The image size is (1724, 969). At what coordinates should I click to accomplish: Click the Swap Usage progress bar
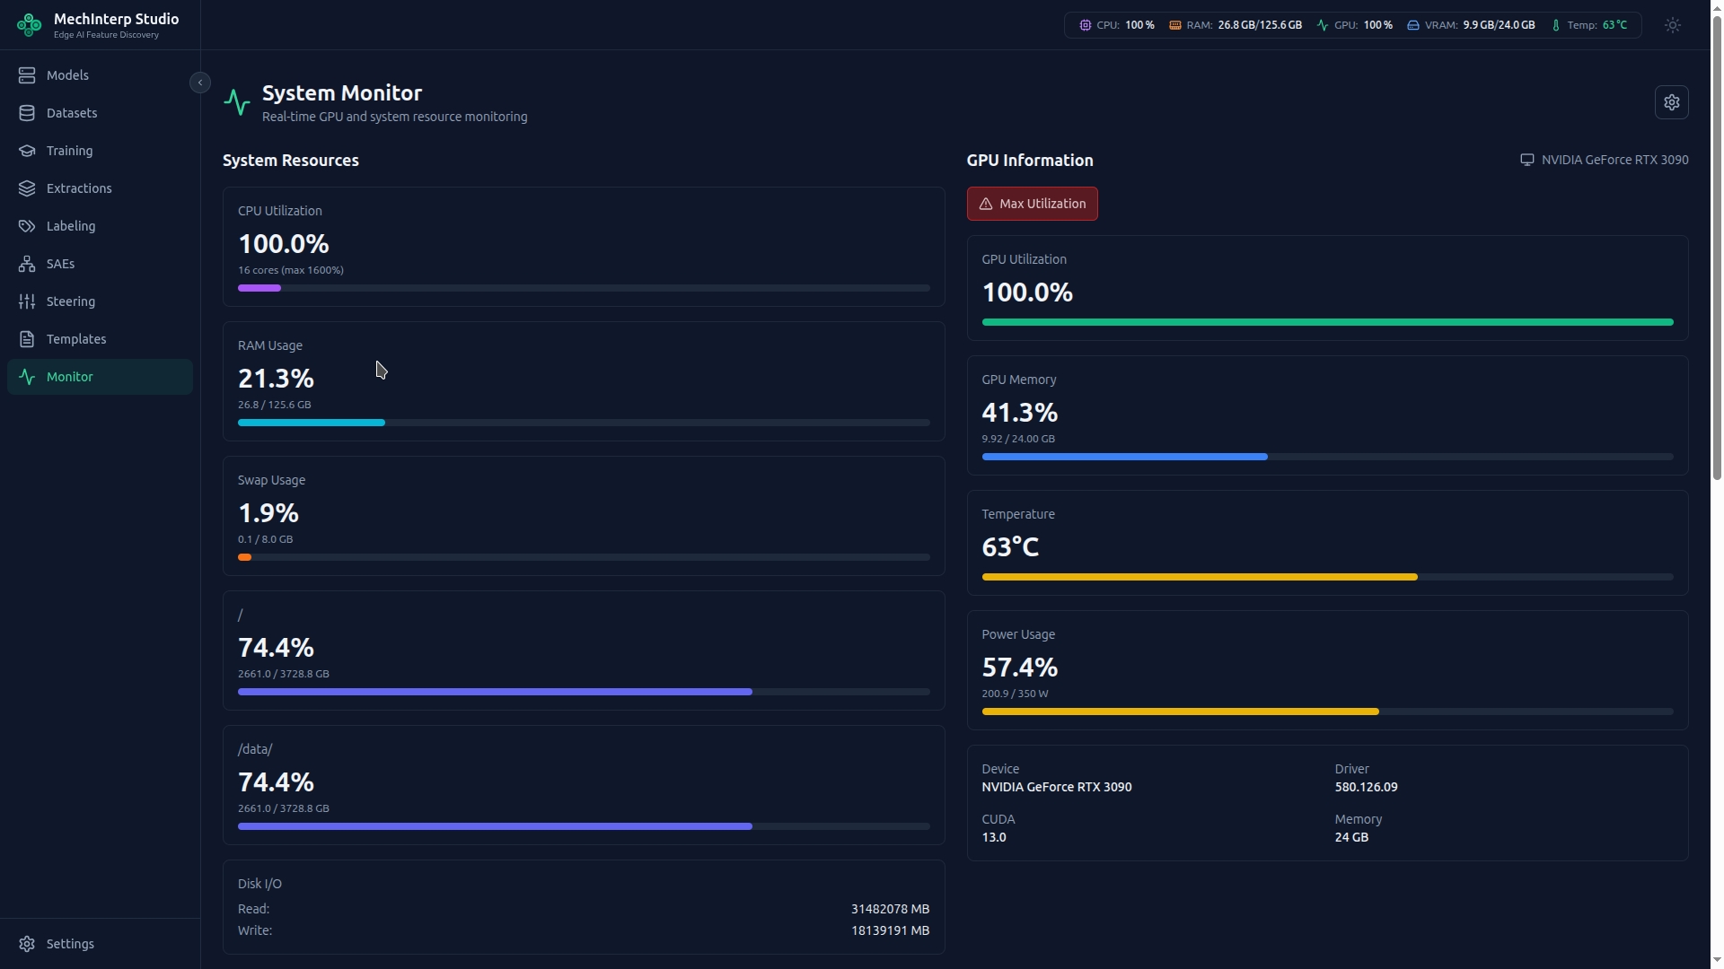(x=584, y=557)
